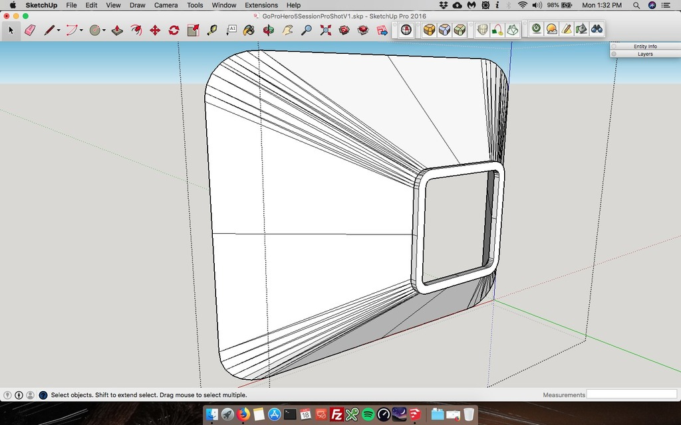This screenshot has width=681, height=425.
Task: Activate the Push/Pull tool
Action: point(117,30)
